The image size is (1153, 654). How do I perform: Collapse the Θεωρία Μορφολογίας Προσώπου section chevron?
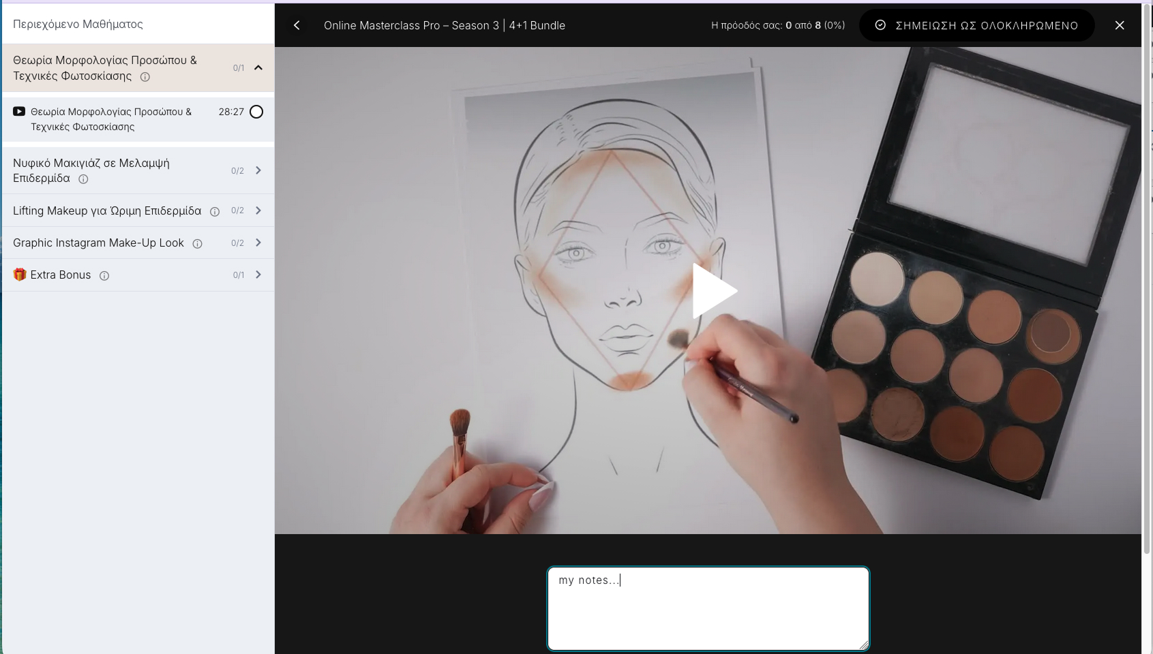click(x=258, y=67)
